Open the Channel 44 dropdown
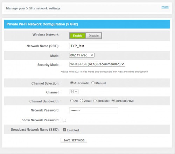The width and height of the screenshot is (175, 154). click(x=74, y=92)
